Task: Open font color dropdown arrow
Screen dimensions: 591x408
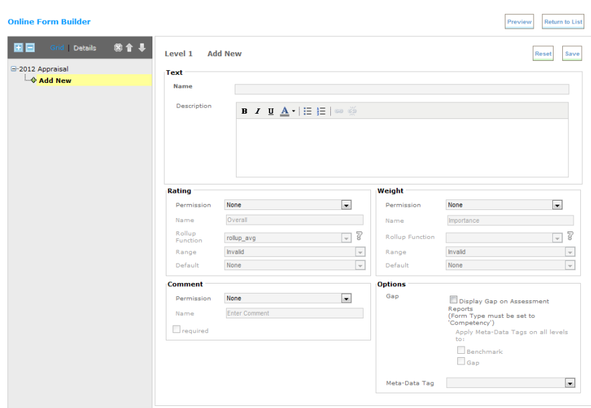Action: [x=293, y=111]
